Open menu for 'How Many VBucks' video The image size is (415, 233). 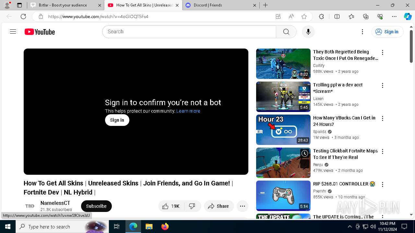coord(383,118)
